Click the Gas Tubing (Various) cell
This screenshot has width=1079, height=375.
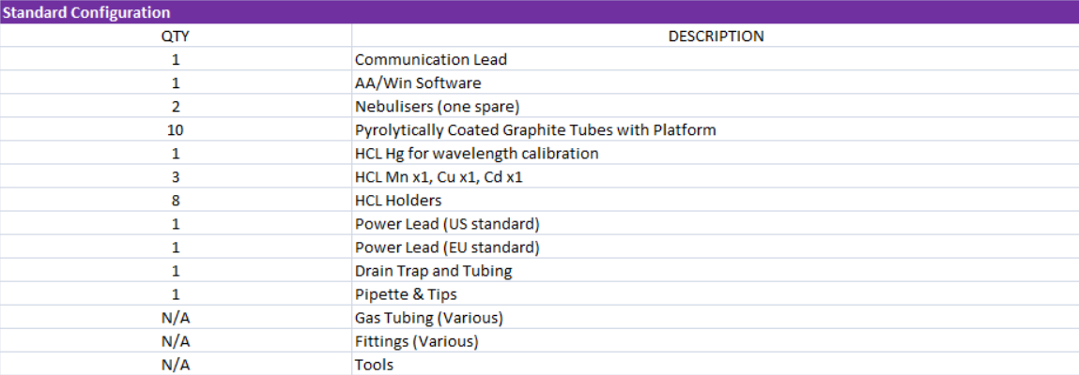428,318
